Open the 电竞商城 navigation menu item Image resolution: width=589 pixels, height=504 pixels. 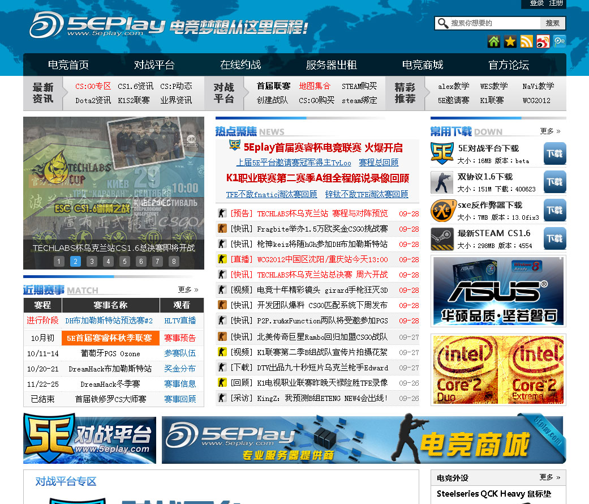(422, 65)
